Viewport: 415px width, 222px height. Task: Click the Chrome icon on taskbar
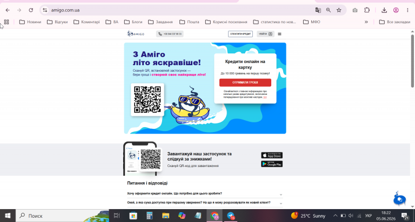point(215,216)
